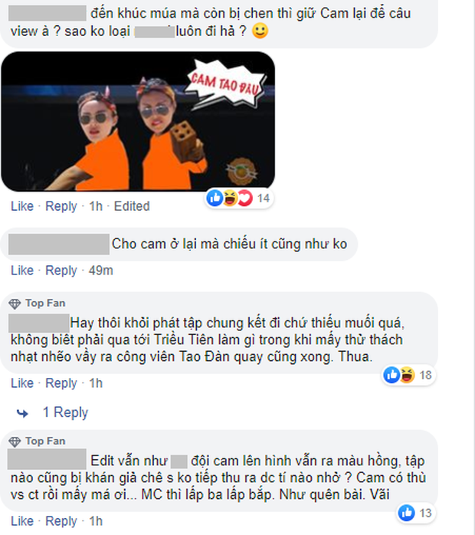
Task: Click Top Fan diamond badge above Triều Tiên comment
Action: tap(15, 304)
